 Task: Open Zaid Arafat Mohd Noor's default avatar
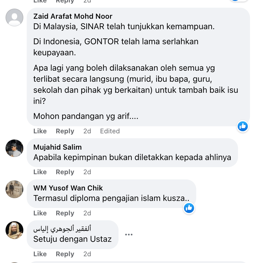click(14, 17)
